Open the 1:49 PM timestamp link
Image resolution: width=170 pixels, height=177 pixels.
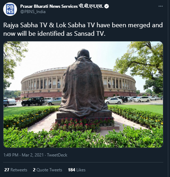click(11, 155)
